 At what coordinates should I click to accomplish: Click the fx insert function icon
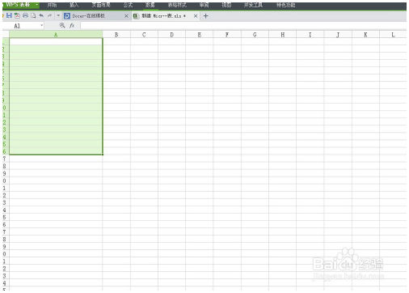coord(72,26)
